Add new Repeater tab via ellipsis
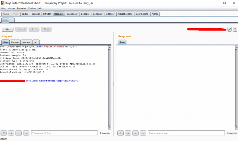The height and width of the screenshot is (143, 243). pyautogui.click(x=12, y=20)
